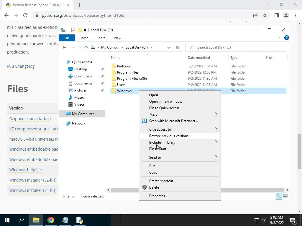302x226 pixels.
Task: Open the taskbar notification center icon
Action: (x=293, y=220)
